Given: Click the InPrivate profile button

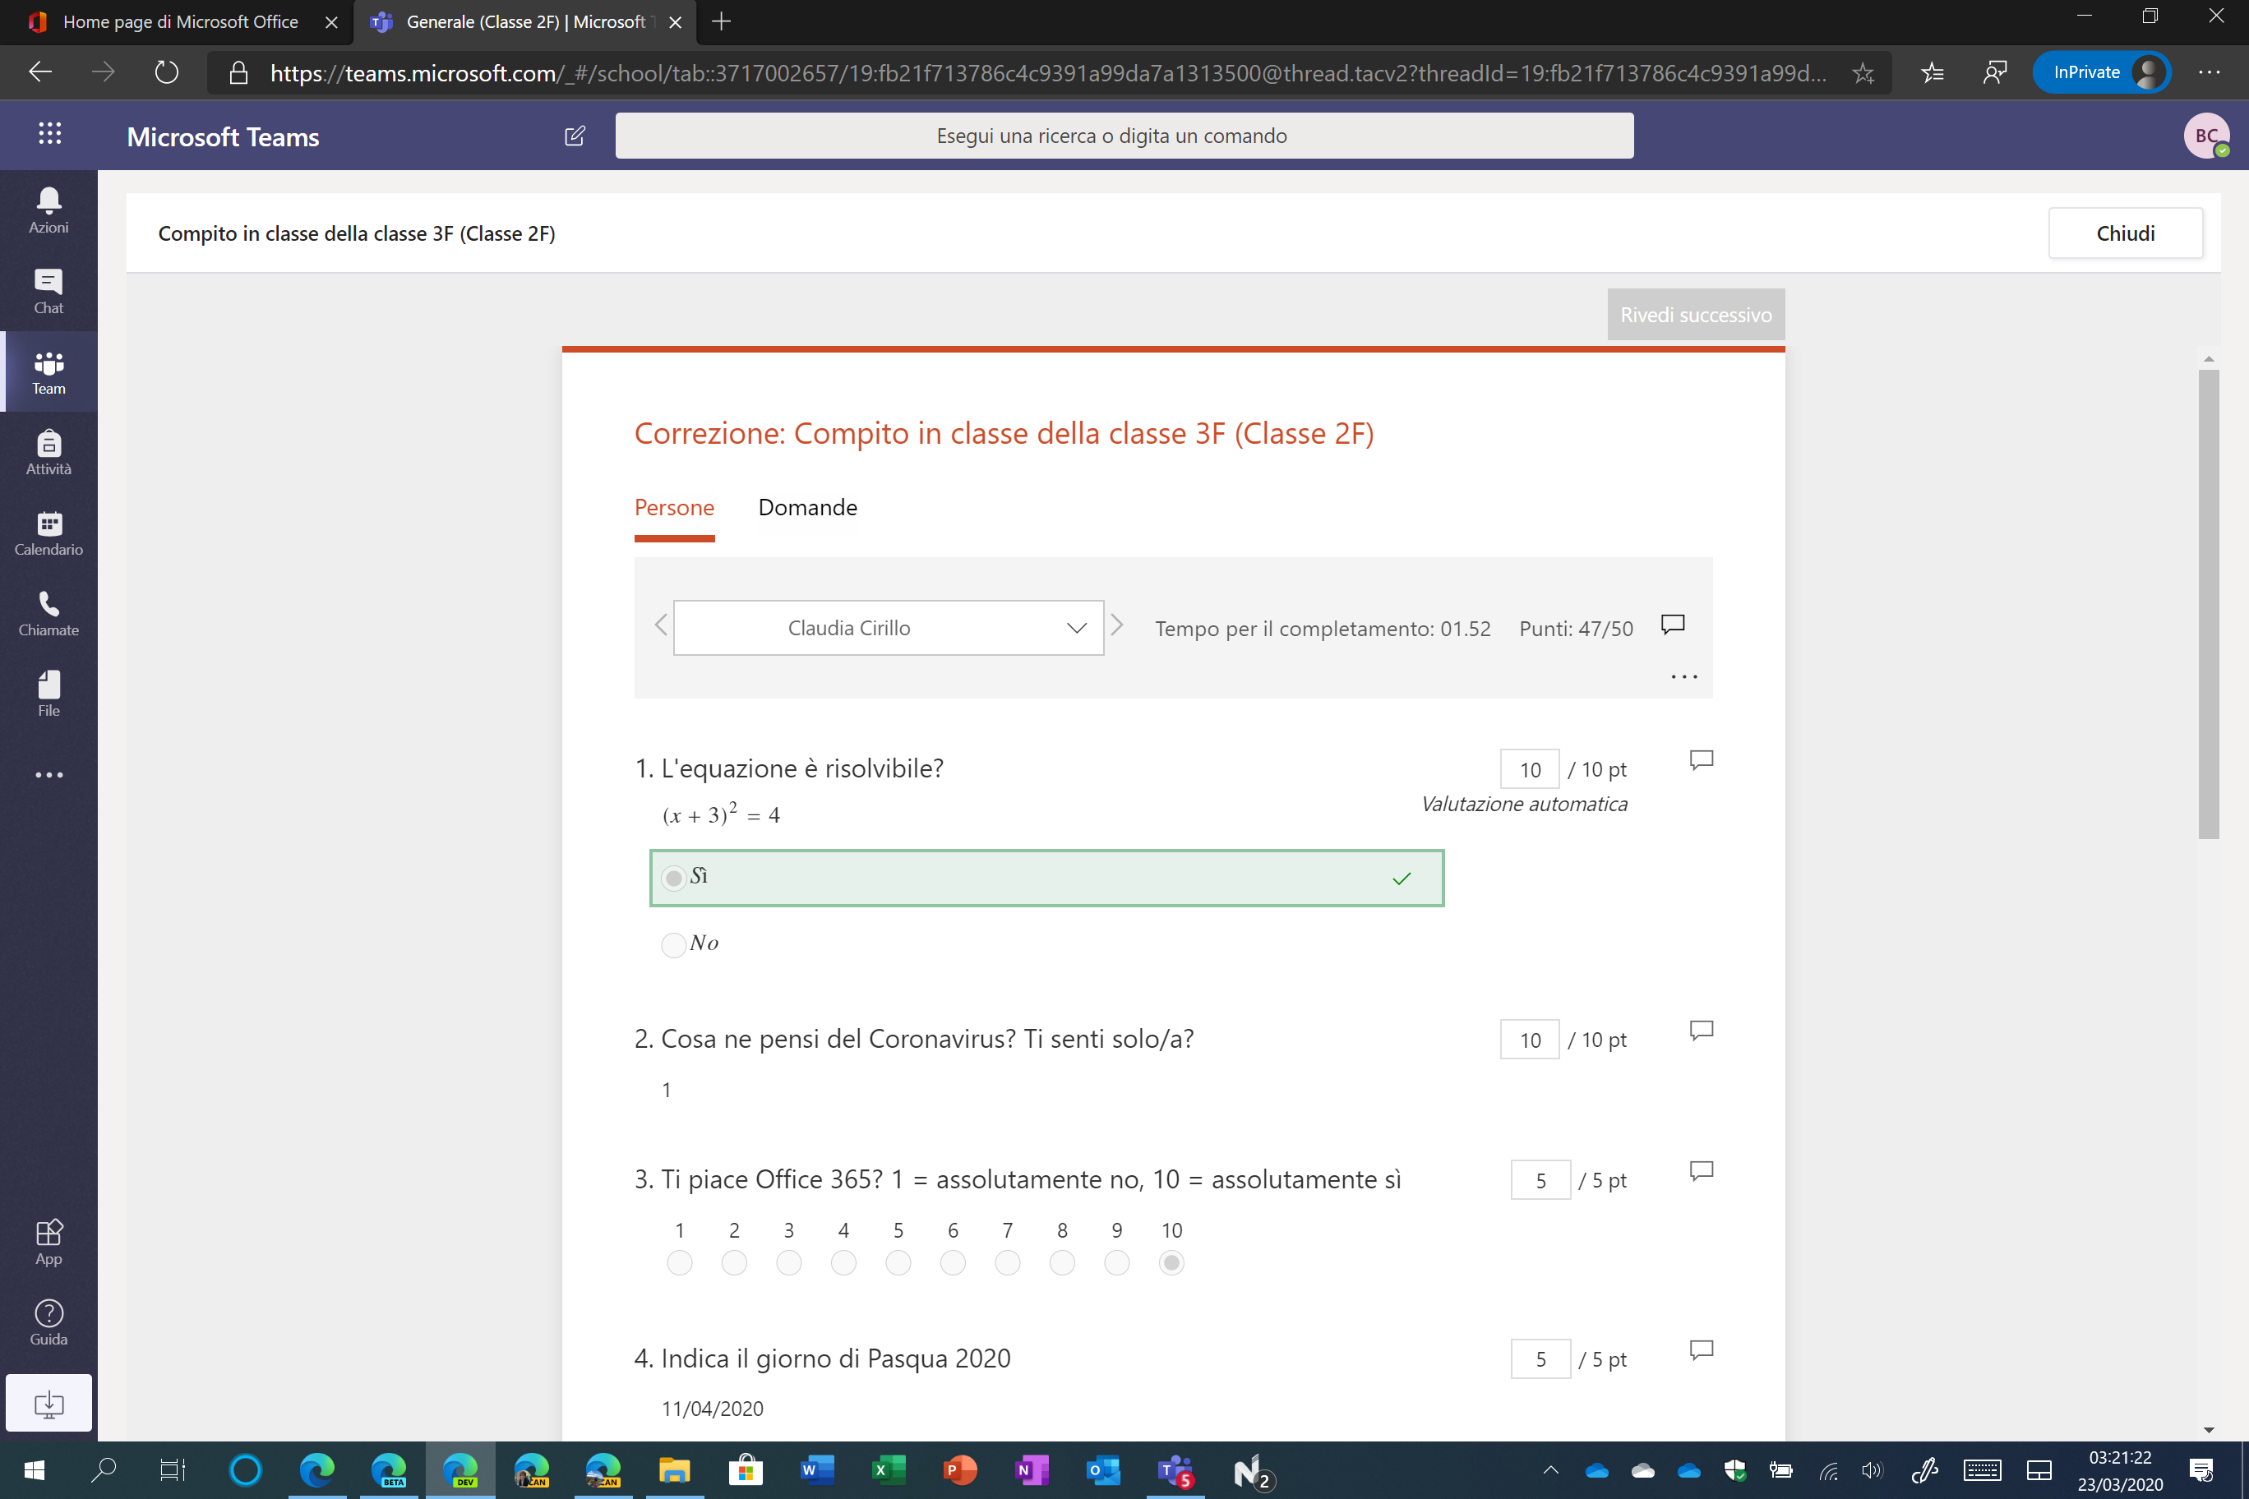Looking at the screenshot, I should 2100,72.
